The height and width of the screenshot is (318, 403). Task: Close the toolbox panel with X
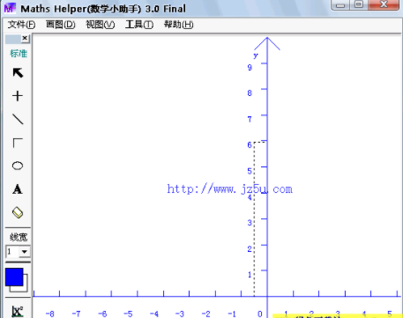25,38
